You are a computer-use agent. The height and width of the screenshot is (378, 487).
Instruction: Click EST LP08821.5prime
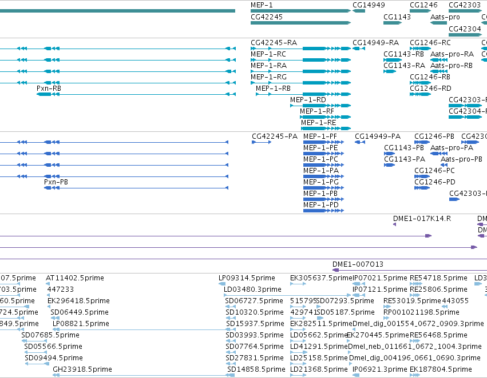click(81, 323)
